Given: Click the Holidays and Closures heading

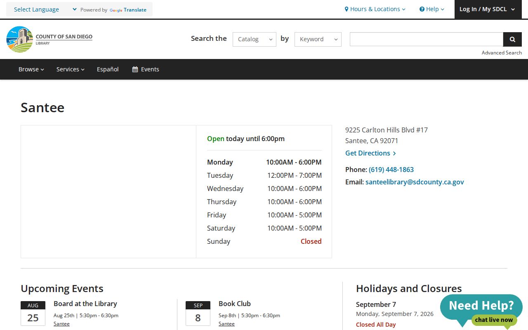Looking at the screenshot, I should coord(409,288).
